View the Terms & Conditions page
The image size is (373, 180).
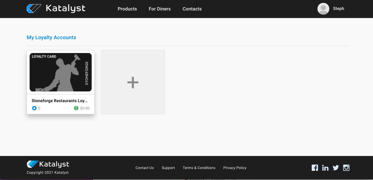(x=199, y=168)
